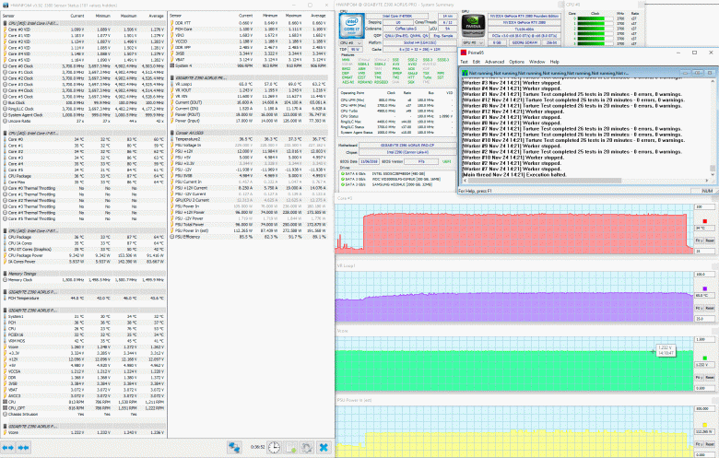719x458 pixels.
Task: Click the log file save icon
Action: (289, 447)
